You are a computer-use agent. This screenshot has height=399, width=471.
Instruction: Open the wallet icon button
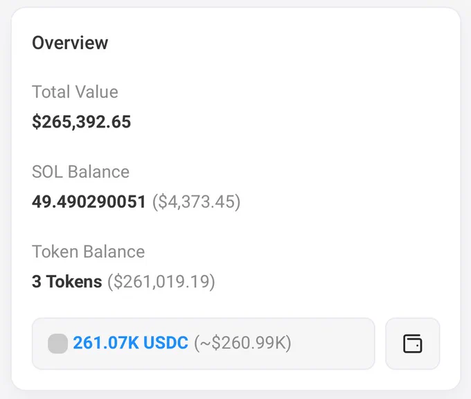[412, 344]
